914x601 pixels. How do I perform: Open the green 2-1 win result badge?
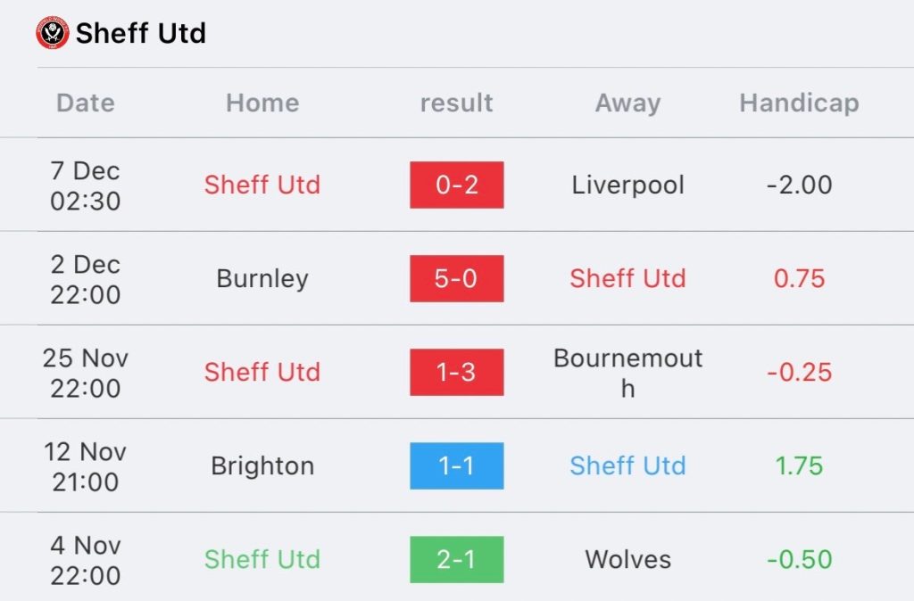tap(457, 560)
